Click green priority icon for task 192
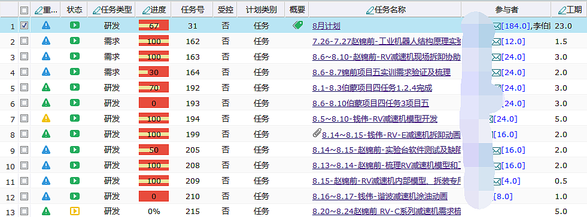587x217 pixels. click(x=45, y=87)
